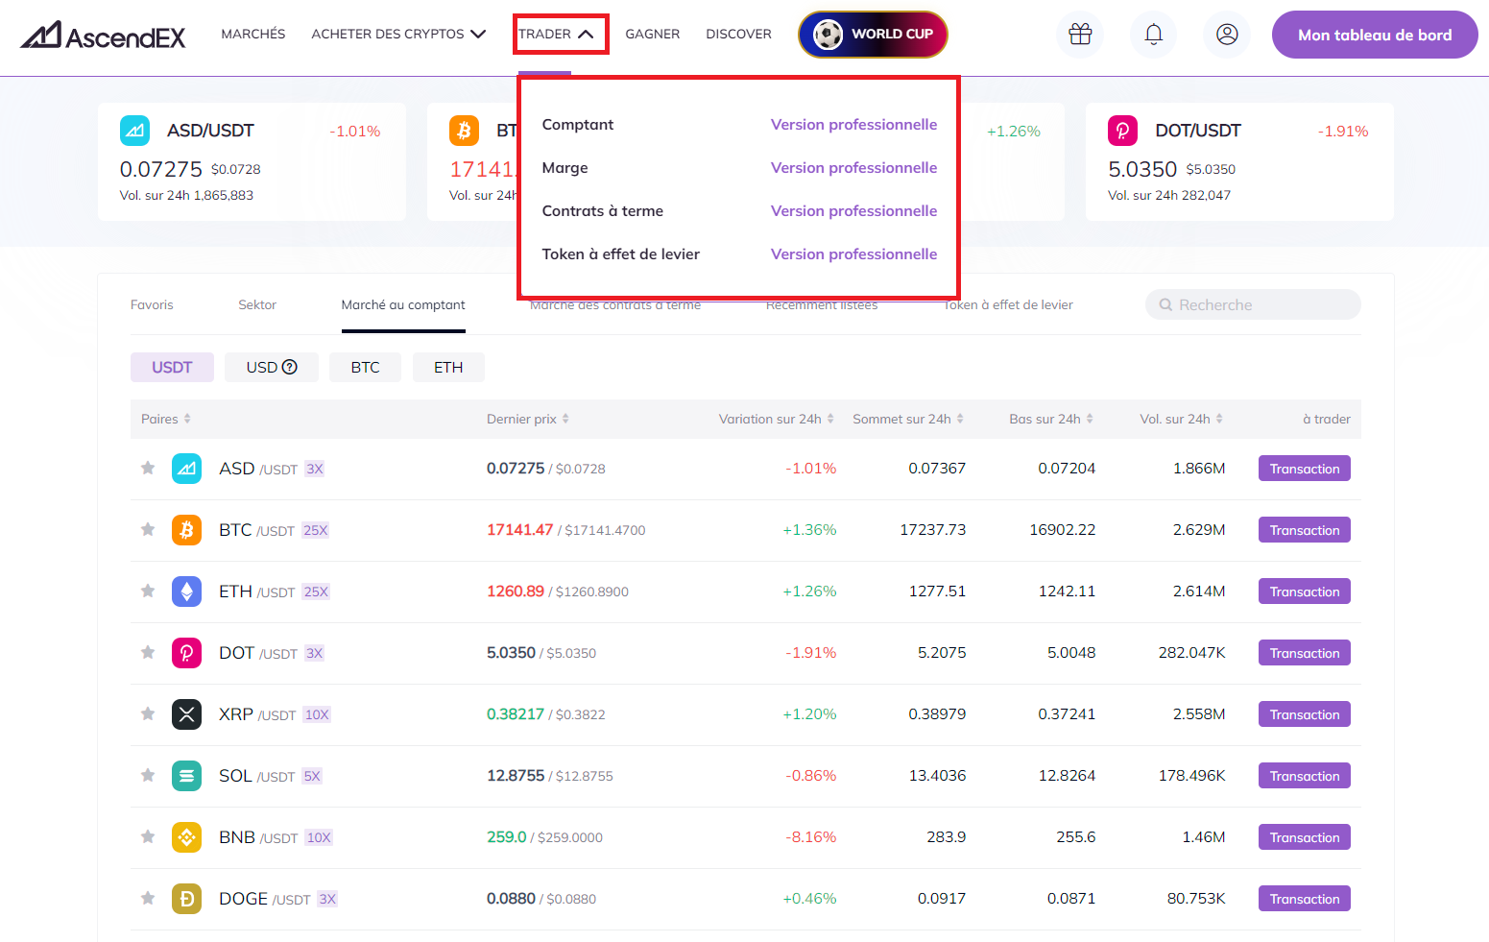Focus the Recherche search field
This screenshot has width=1489, height=942.
pyautogui.click(x=1253, y=304)
